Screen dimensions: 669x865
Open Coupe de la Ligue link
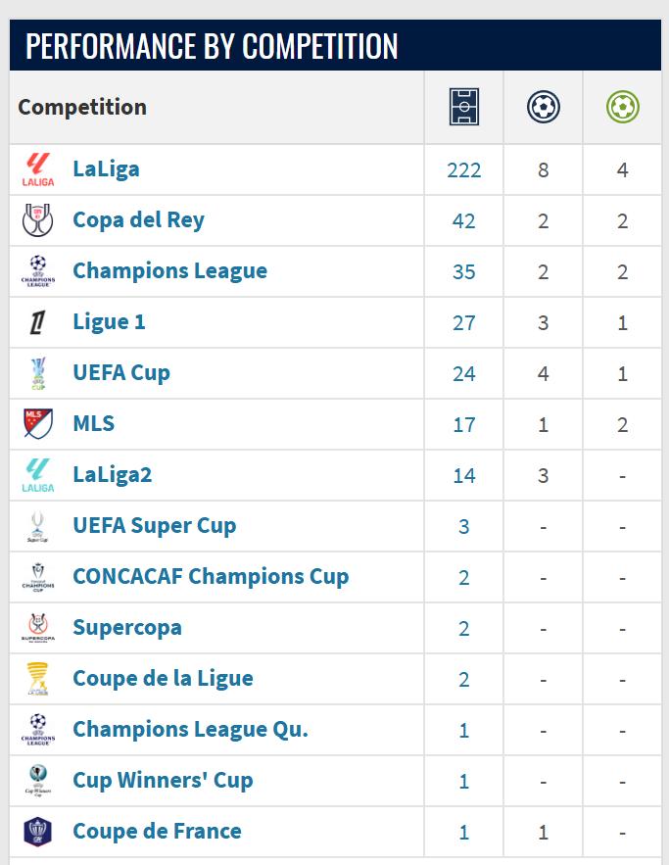coord(163,679)
